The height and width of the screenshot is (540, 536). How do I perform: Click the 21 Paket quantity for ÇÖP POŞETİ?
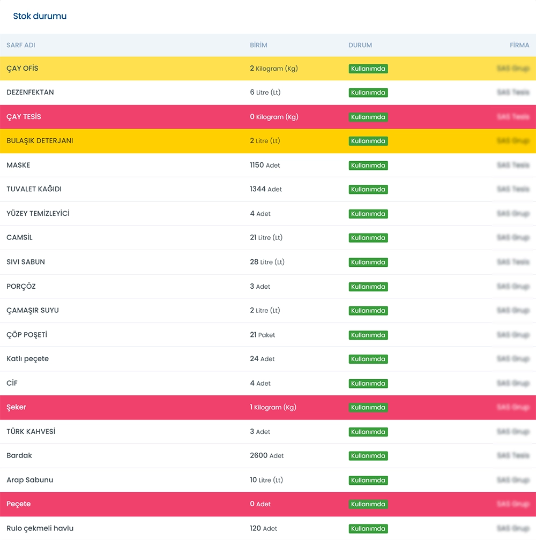[262, 335]
